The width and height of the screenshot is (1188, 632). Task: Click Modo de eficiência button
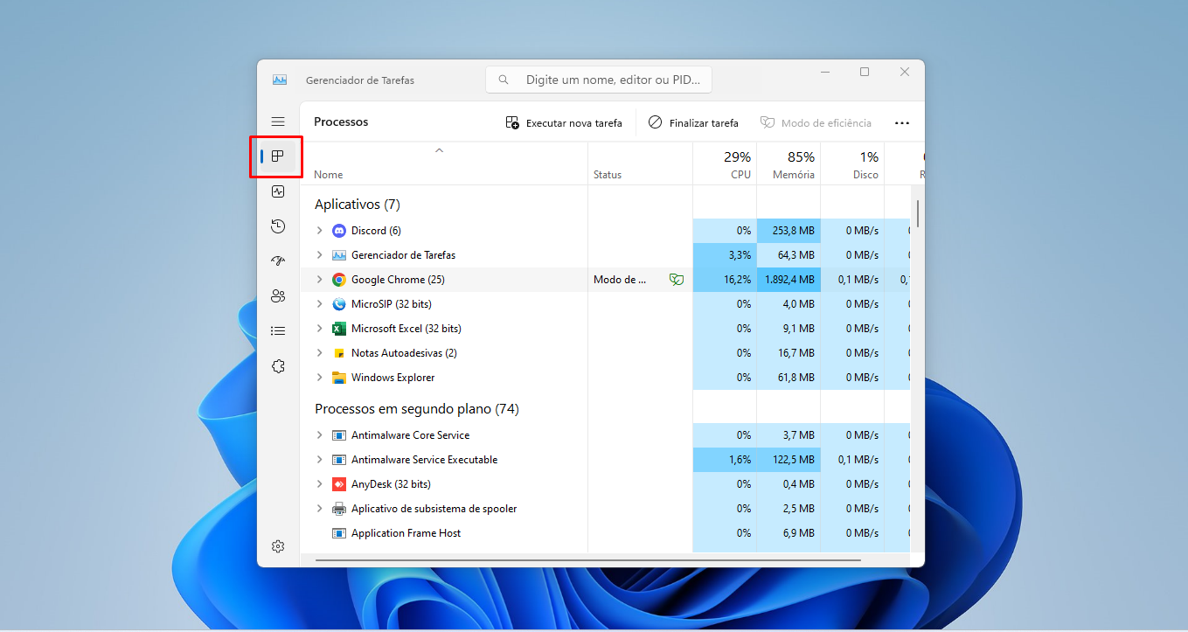pos(816,123)
